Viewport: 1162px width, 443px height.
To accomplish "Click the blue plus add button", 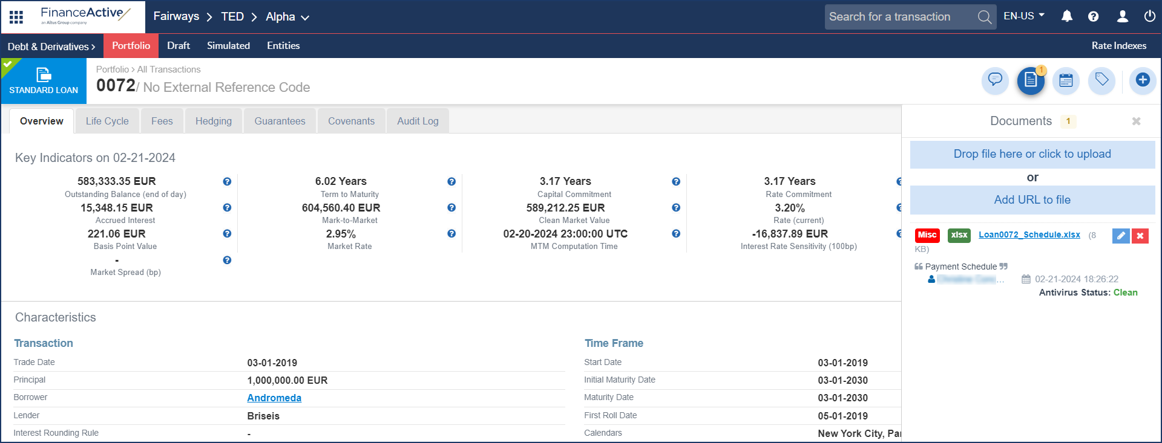I will tap(1142, 80).
